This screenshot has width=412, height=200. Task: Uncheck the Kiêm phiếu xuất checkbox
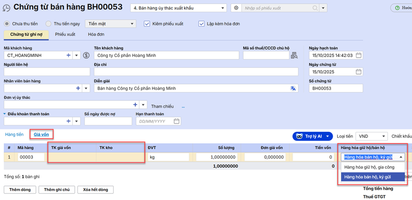(147, 24)
